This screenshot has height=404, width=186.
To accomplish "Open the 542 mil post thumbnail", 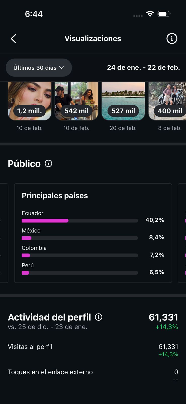I will (76, 101).
